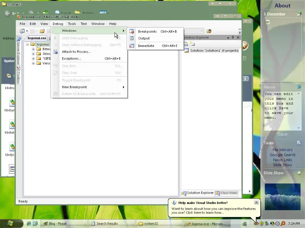This screenshot has width=305, height=228.
Task: Open the Slide Show task link
Action: pos(282,165)
